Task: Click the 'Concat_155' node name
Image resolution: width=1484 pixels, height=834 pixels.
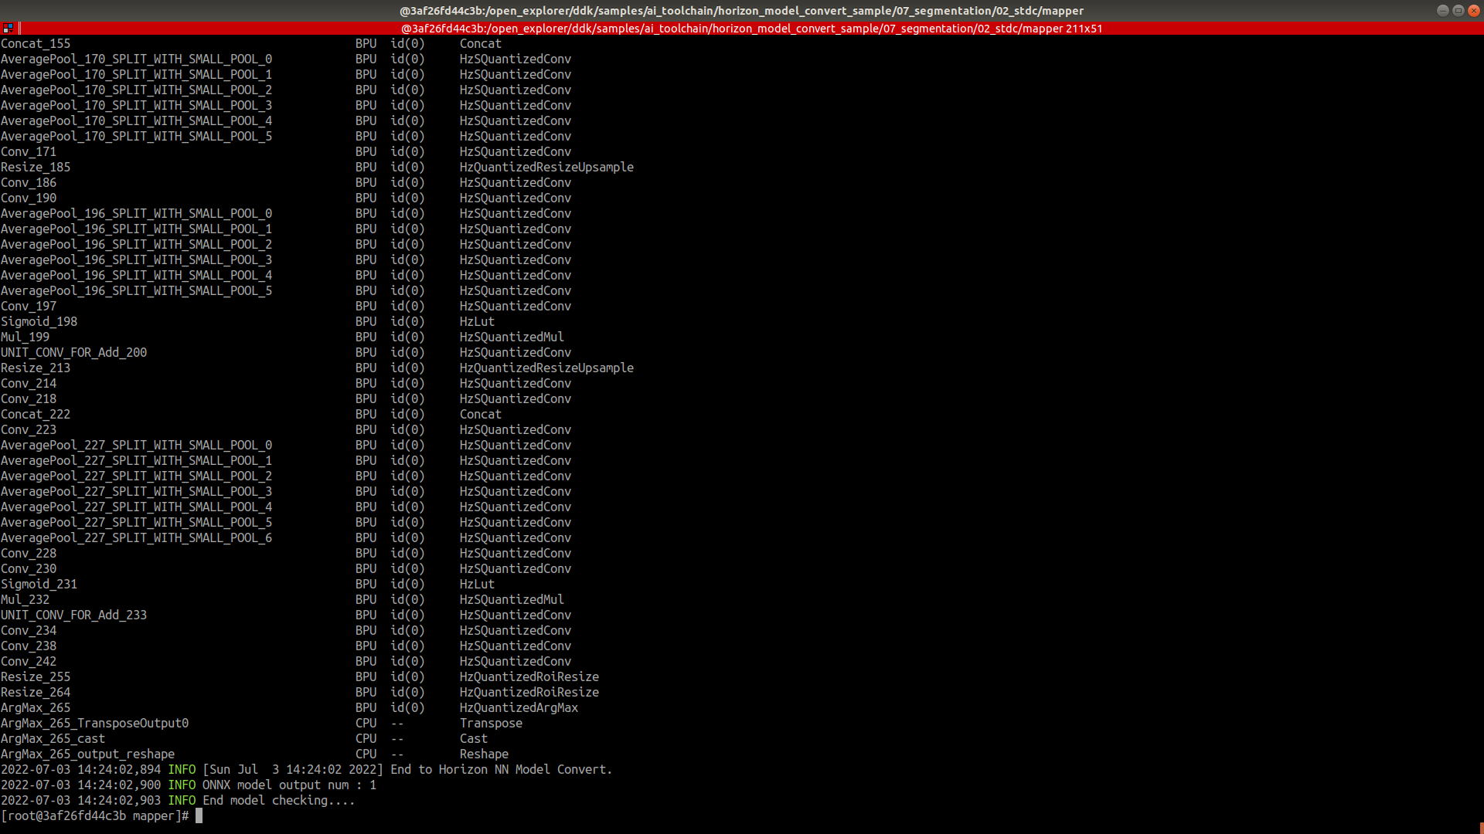Action: coord(36,44)
